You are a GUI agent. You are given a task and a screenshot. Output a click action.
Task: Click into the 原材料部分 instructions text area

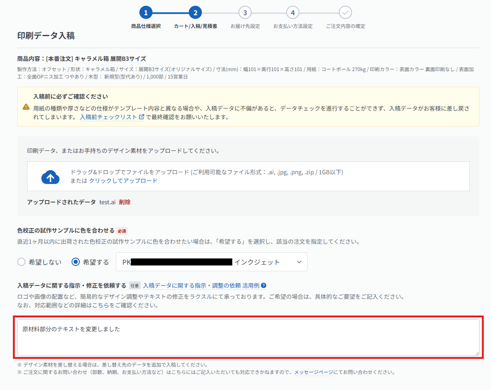[x=248, y=337]
